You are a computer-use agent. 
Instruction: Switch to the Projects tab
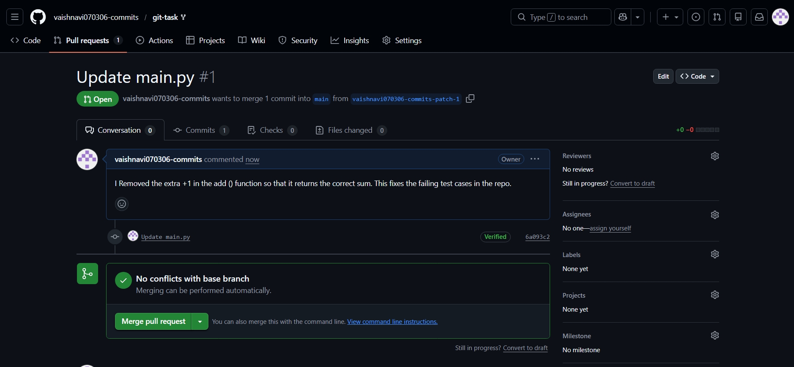coord(205,40)
